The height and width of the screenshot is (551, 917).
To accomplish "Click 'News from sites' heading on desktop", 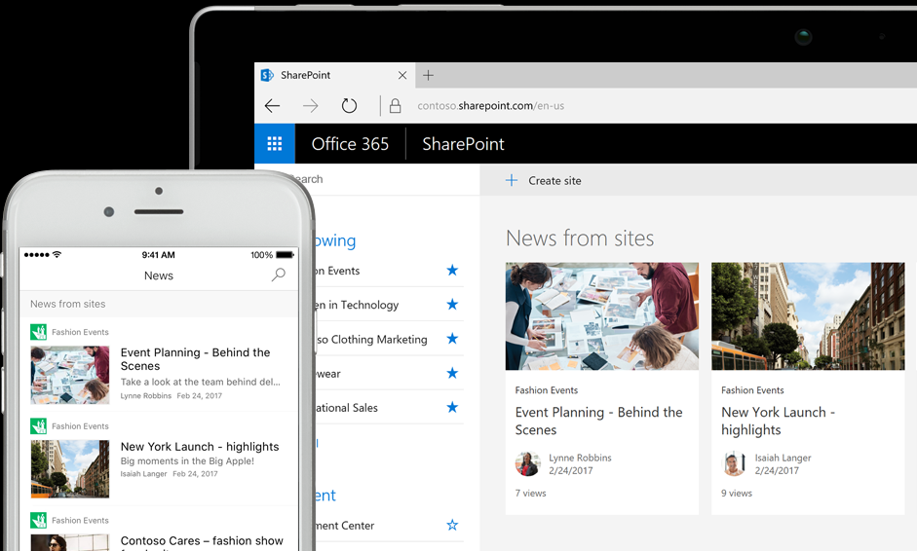I will [x=580, y=239].
